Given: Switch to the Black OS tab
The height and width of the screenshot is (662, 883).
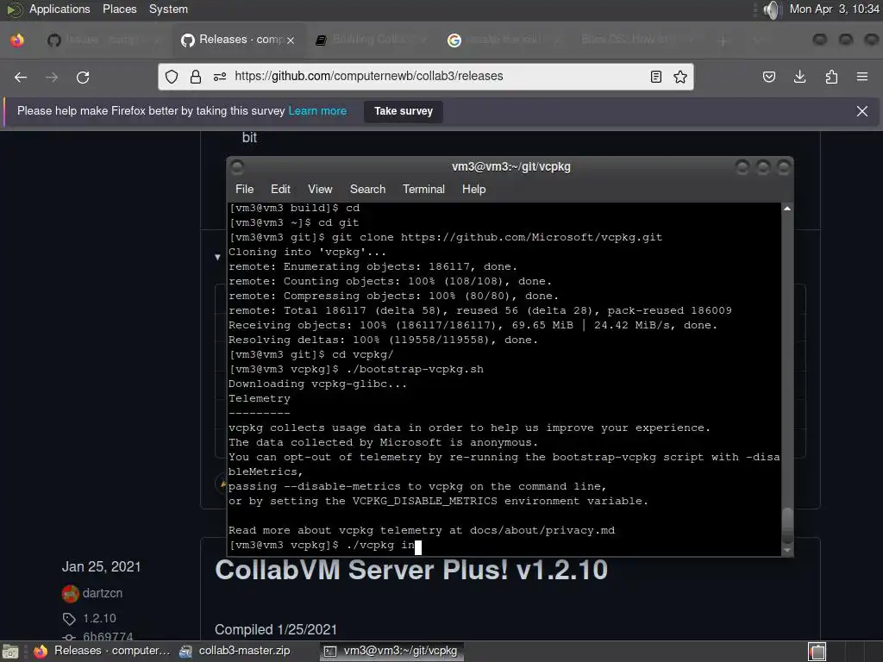Looking at the screenshot, I should pyautogui.click(x=636, y=40).
